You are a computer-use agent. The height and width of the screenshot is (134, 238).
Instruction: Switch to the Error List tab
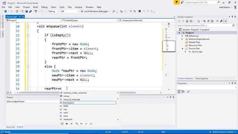coord(10,127)
